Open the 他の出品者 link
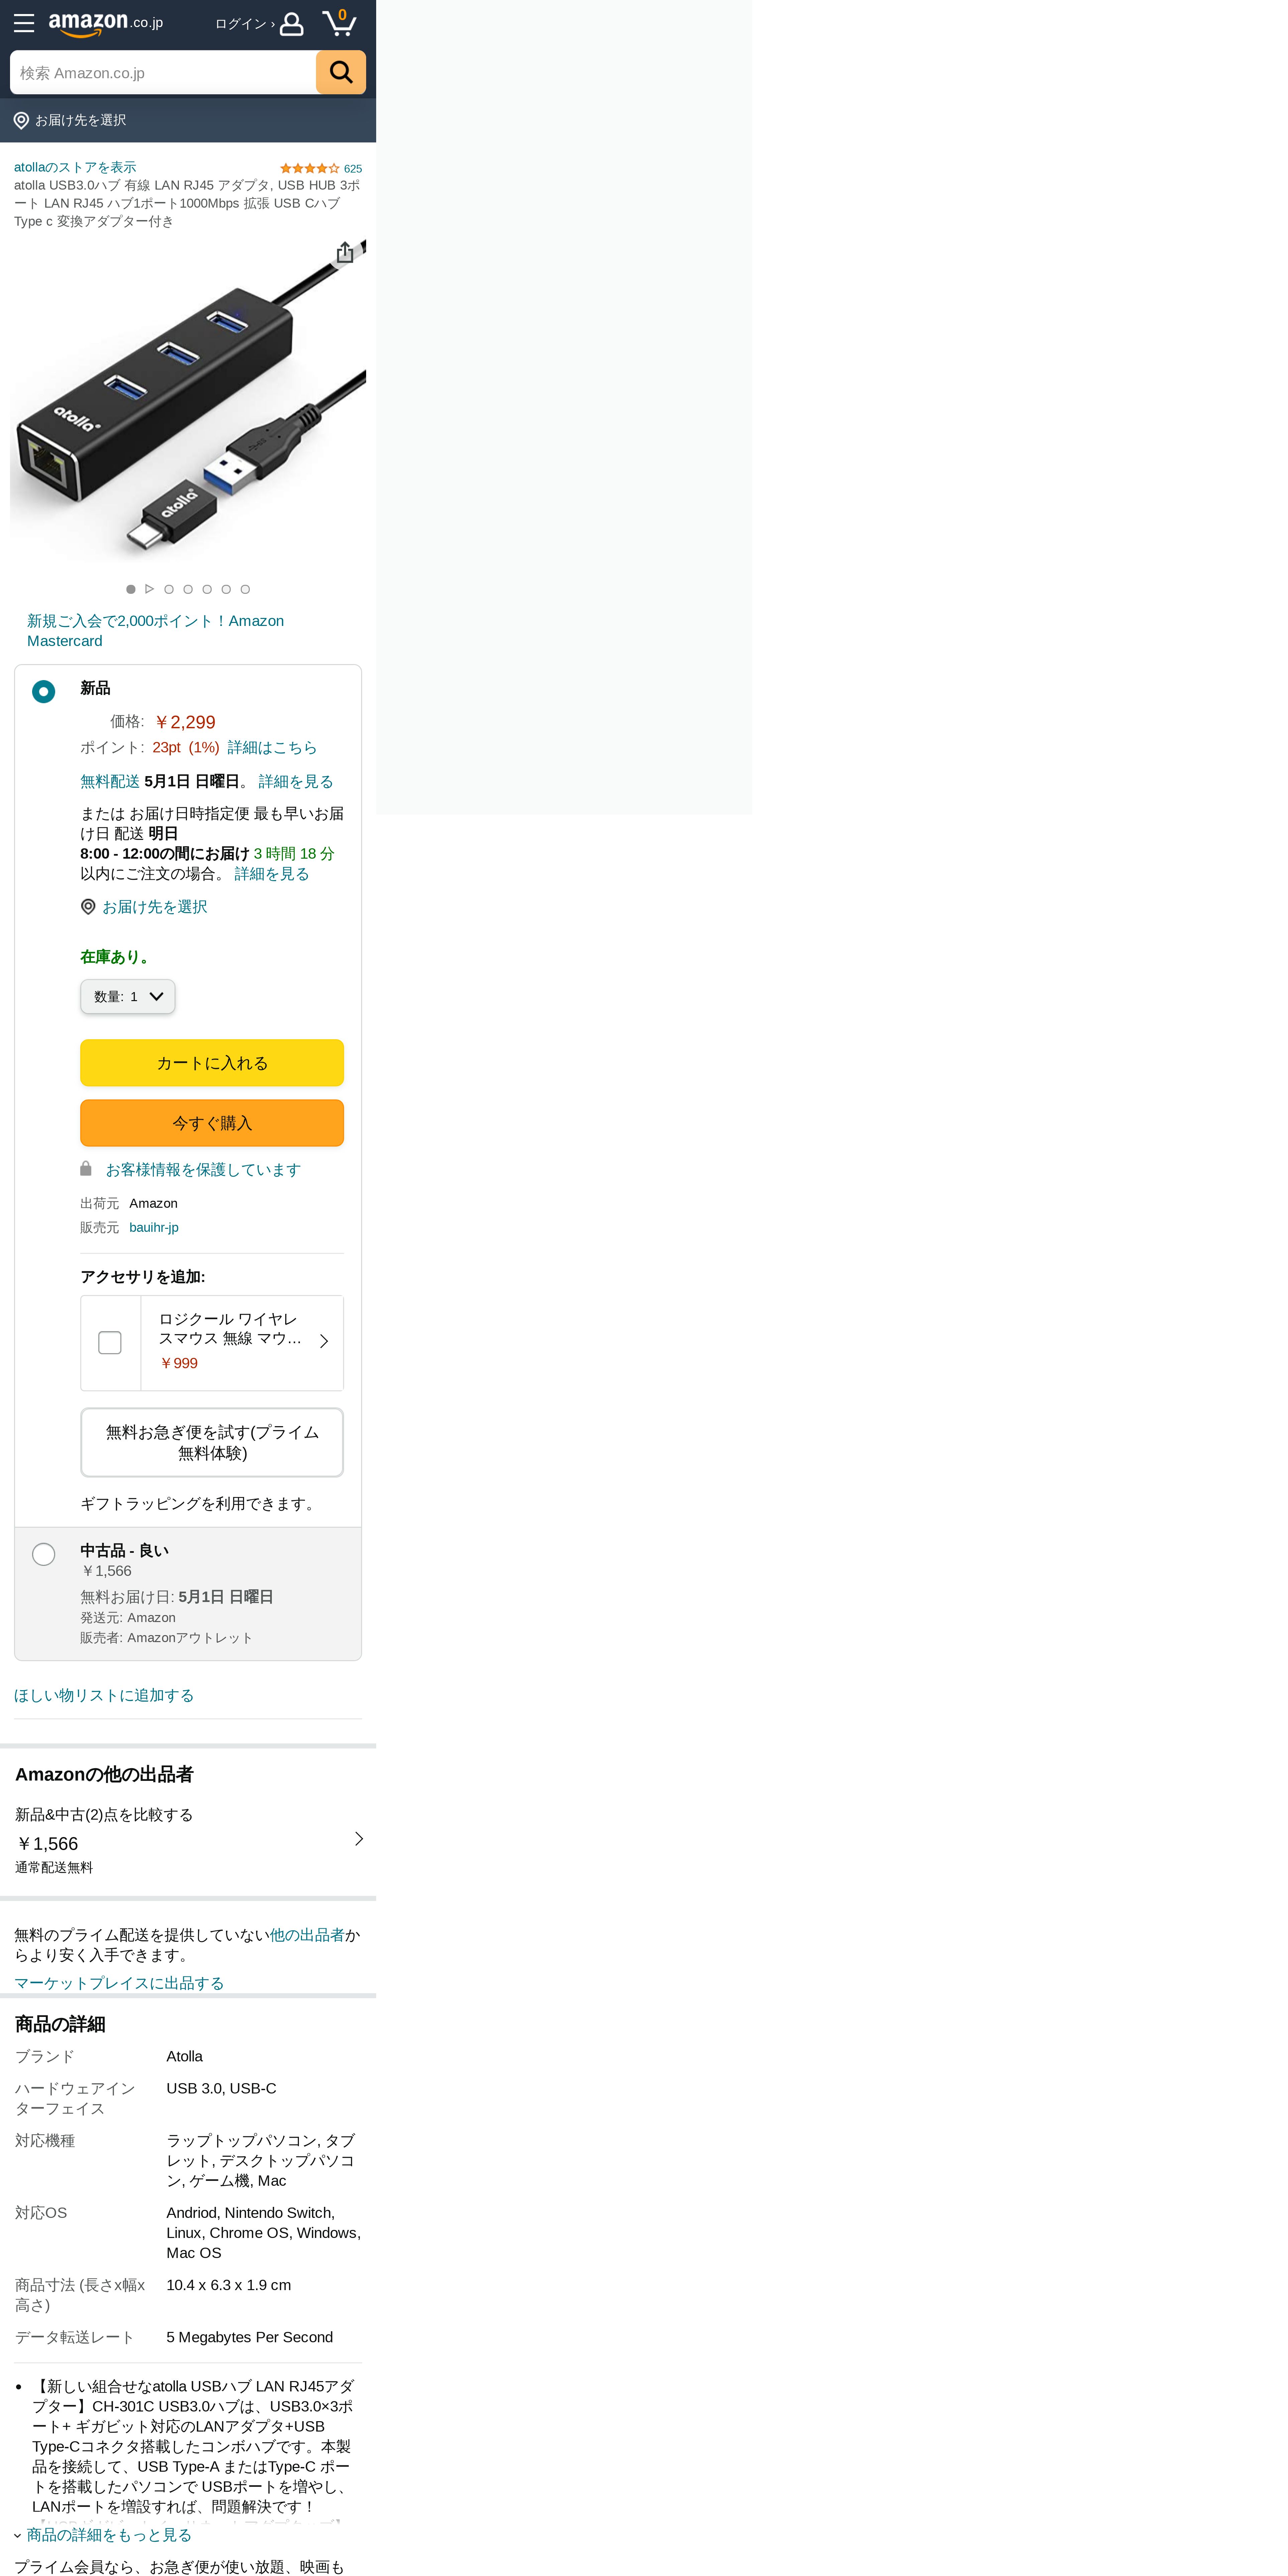This screenshot has height=2576, width=1288. click(x=307, y=1935)
